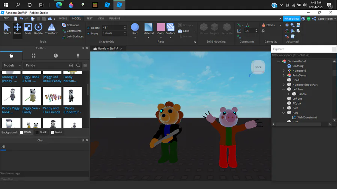Image resolution: width=337 pixels, height=189 pixels.
Task: Switch to the Rotate tool
Action: 38,29
